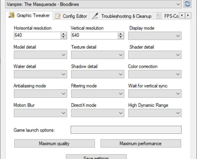197x159 pixels.
Task: Open the Color correction dropdown
Action: 155,74
